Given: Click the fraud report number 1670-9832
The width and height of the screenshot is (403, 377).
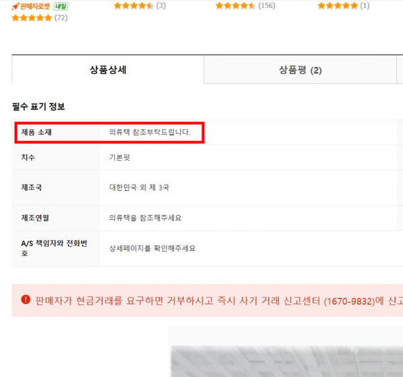Looking at the screenshot, I should [349, 300].
